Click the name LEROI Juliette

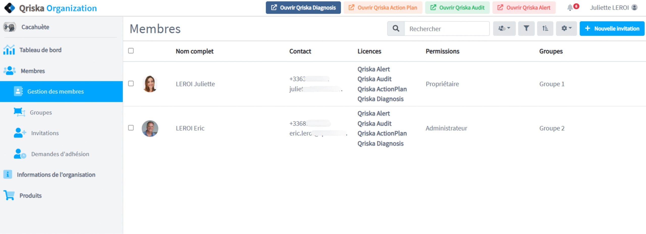tap(195, 84)
